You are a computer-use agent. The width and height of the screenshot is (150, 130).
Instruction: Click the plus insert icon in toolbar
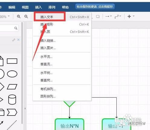(129, 16)
